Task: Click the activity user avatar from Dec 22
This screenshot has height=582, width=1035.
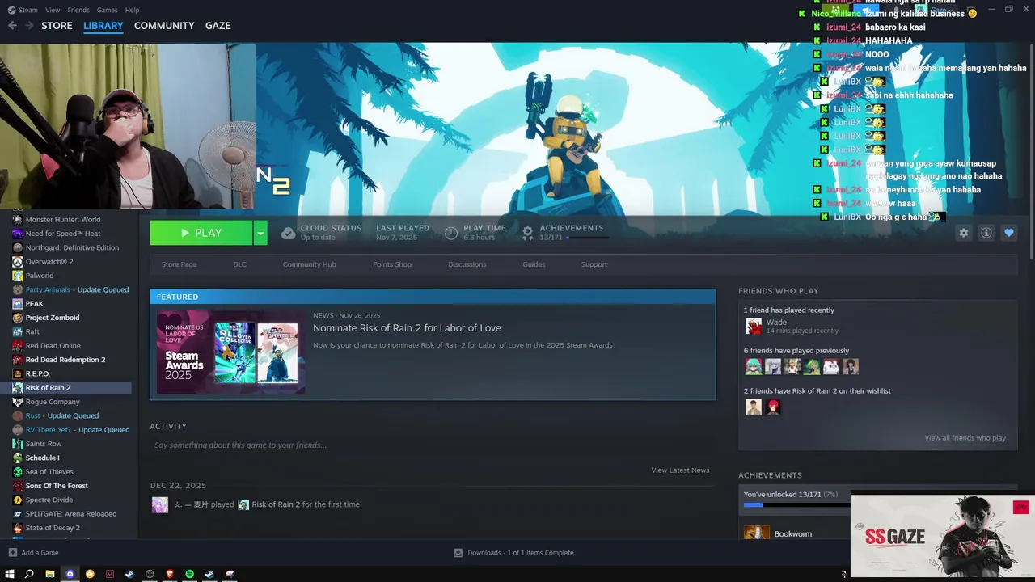Action: (x=160, y=504)
